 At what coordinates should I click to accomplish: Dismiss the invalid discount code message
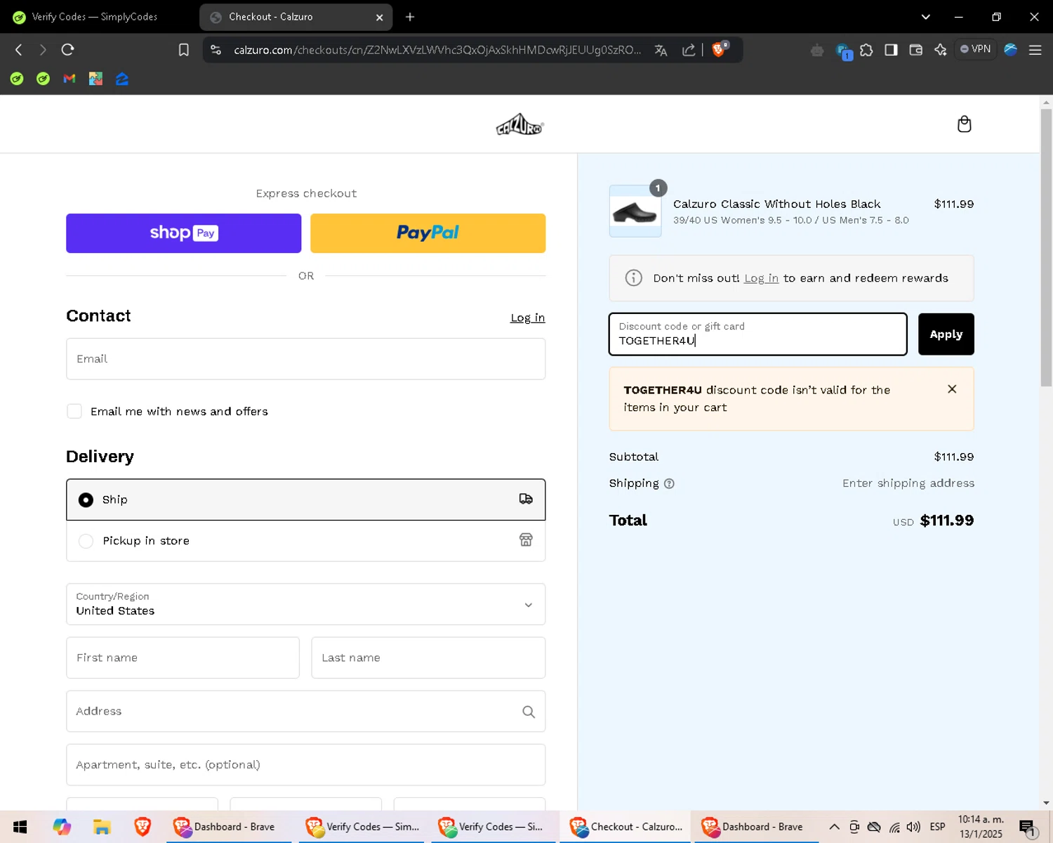[952, 389]
